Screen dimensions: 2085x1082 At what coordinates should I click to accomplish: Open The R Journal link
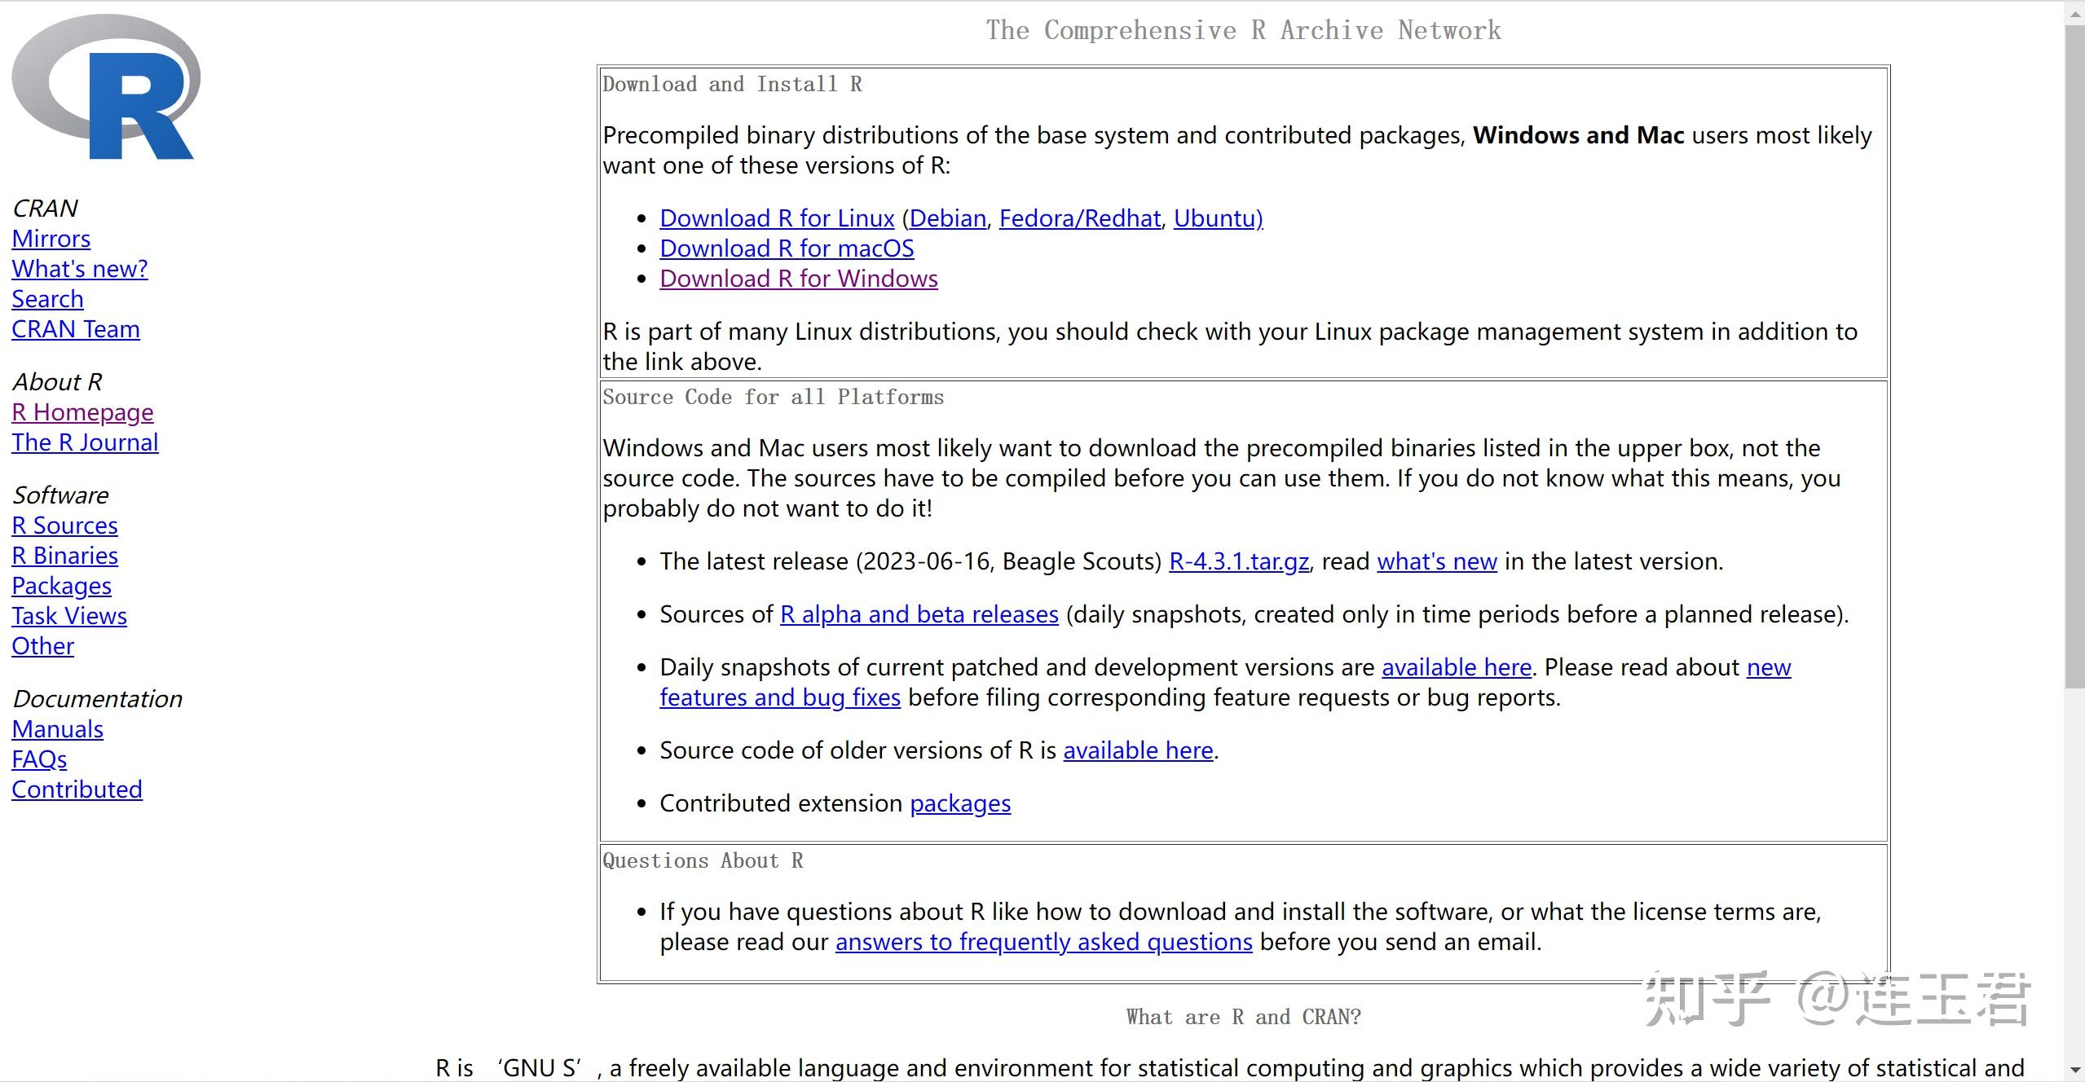[x=85, y=442]
